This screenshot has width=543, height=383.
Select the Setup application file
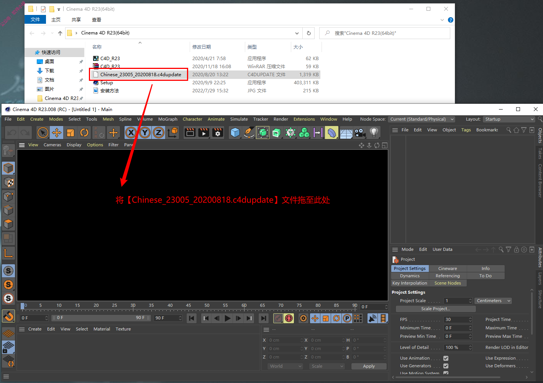coord(107,83)
